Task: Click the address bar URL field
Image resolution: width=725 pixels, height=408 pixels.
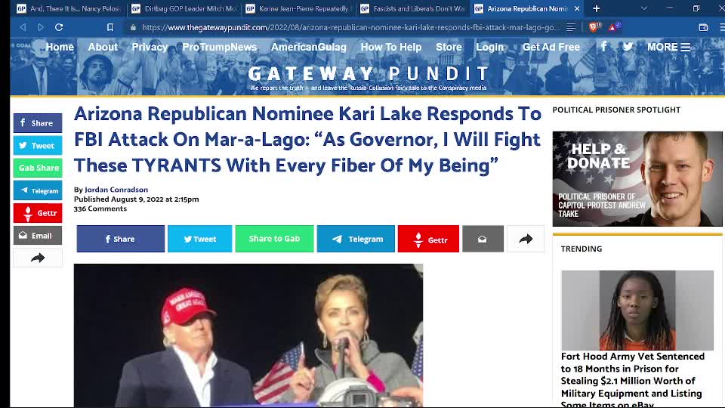Action: tap(350, 27)
